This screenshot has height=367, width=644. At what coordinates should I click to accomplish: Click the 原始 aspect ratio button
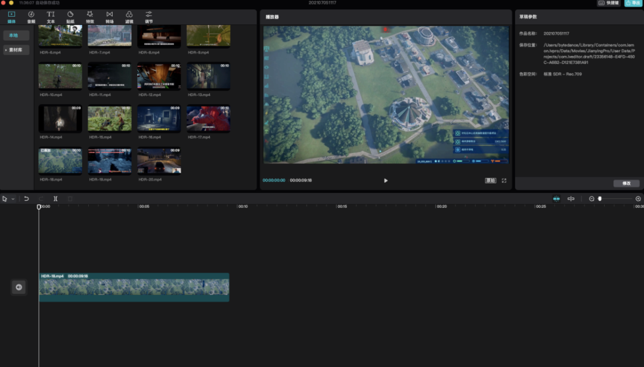click(490, 181)
